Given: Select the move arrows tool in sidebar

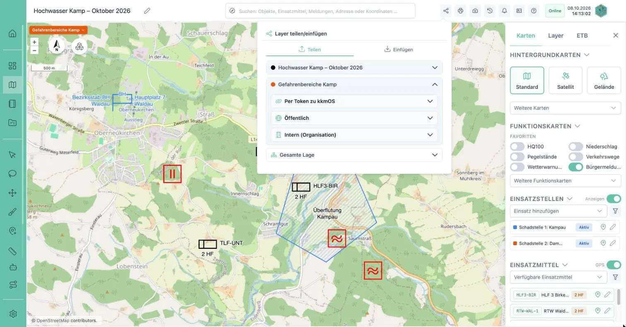Looking at the screenshot, I should point(12,193).
